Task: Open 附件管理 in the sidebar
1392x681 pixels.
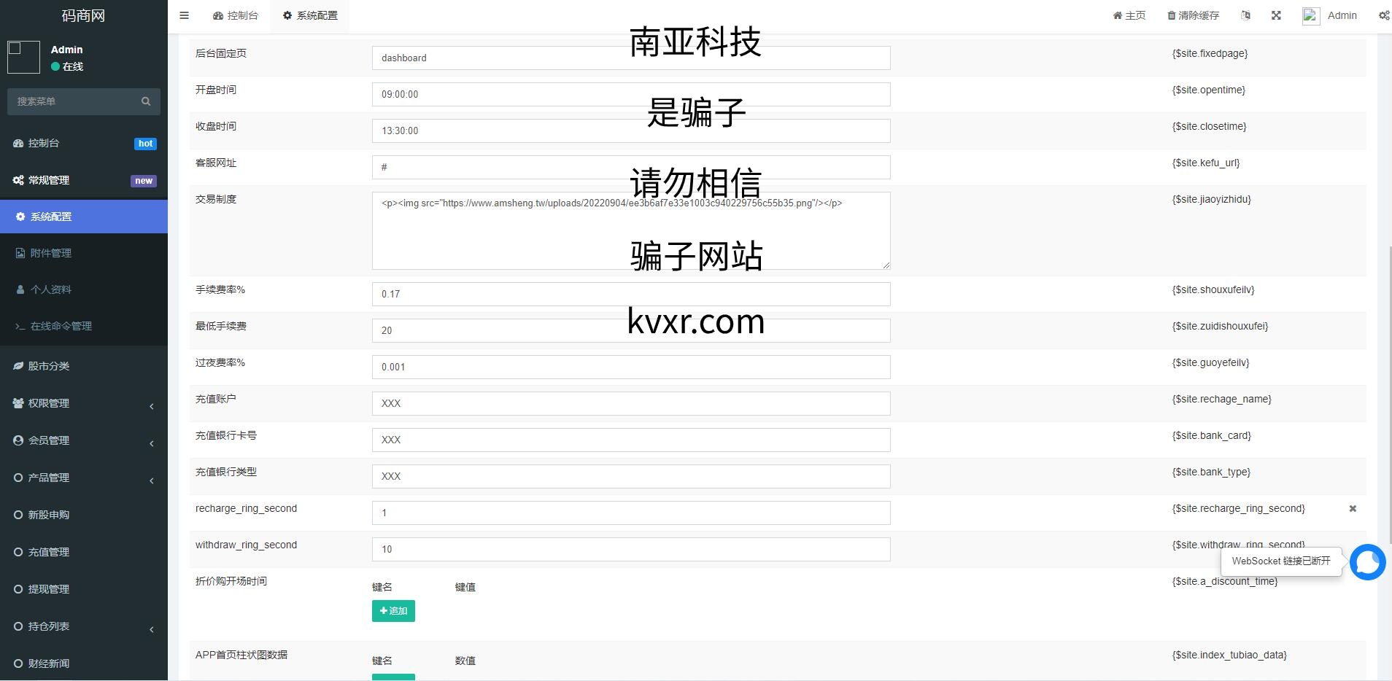Action: (x=51, y=253)
